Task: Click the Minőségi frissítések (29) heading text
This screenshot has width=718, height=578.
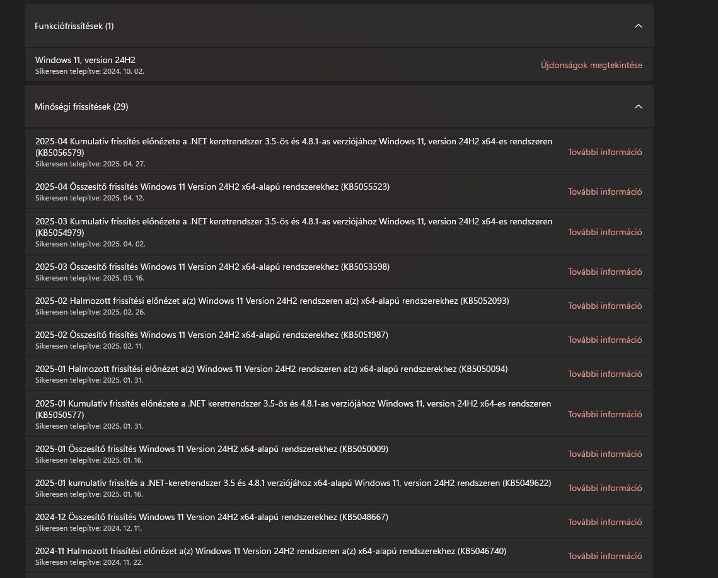Action: (81, 107)
